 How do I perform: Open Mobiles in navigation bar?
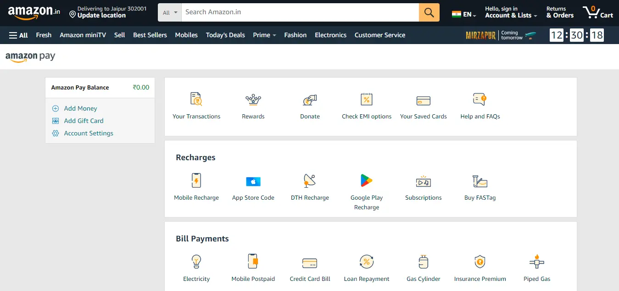click(186, 35)
